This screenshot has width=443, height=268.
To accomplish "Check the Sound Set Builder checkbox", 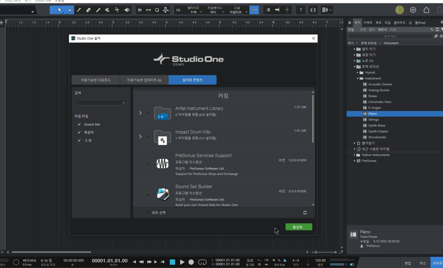I will (148, 195).
